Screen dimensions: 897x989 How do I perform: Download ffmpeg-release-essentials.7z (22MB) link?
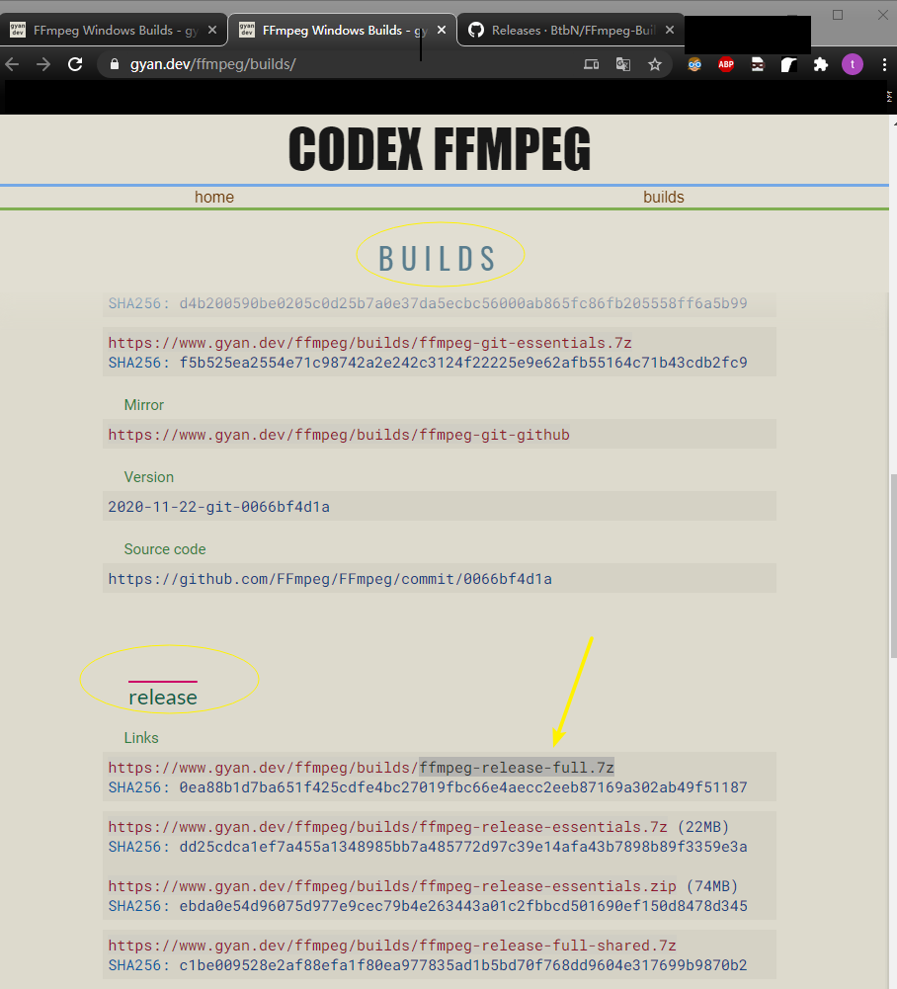(387, 827)
